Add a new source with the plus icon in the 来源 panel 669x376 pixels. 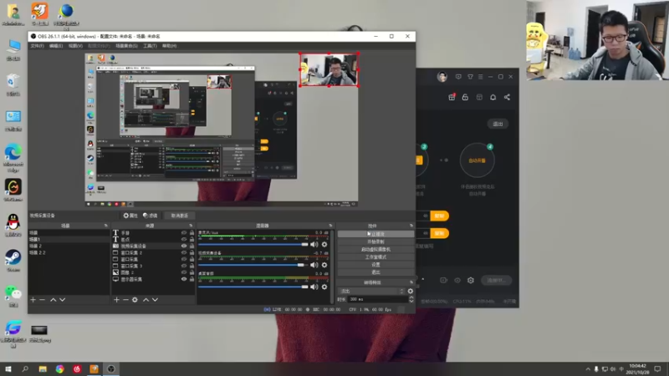click(x=116, y=300)
